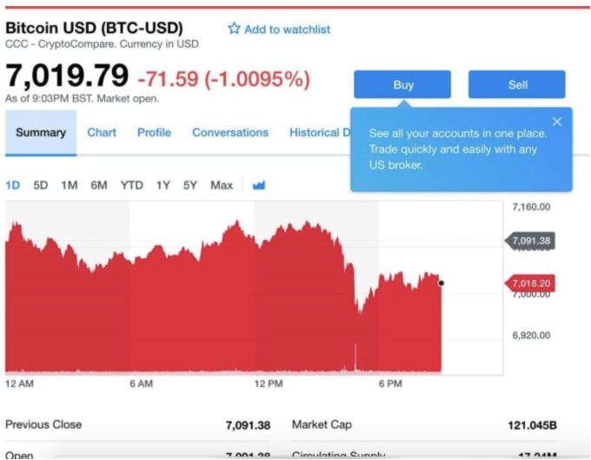Select the 1D time range
The image size is (591, 460).
pyautogui.click(x=13, y=185)
